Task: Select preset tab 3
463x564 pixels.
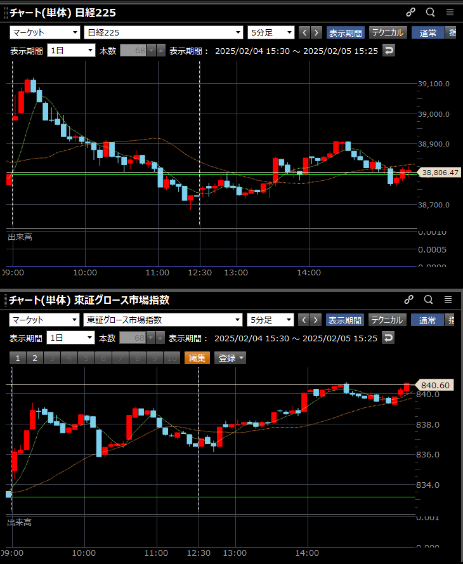Action: [52, 358]
